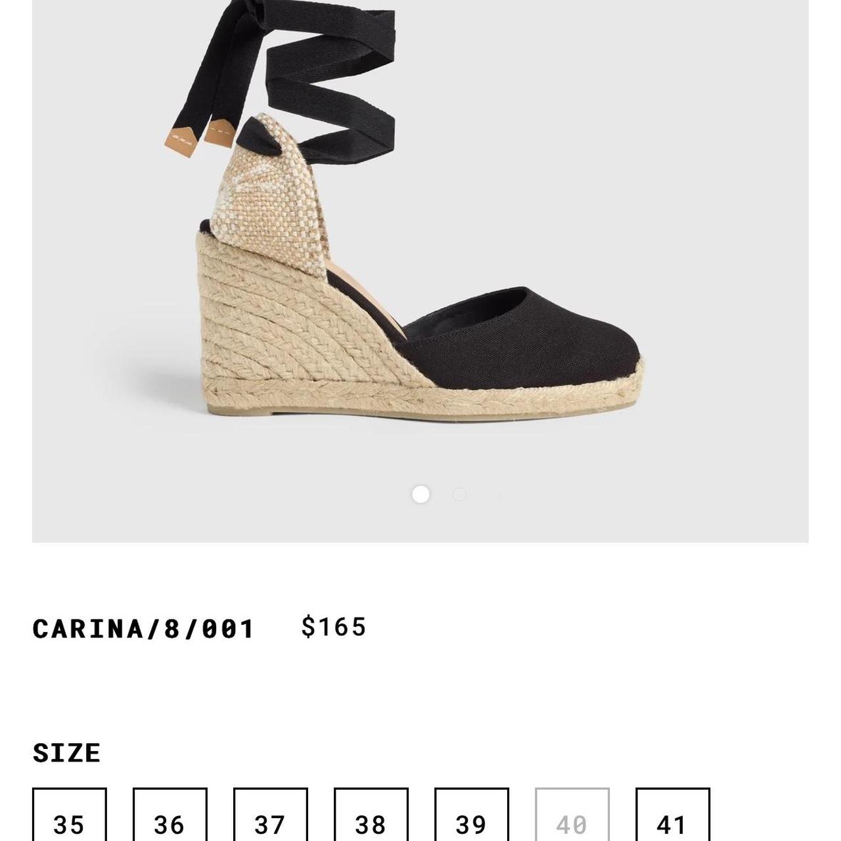Tap the SIZE section heading
Screen dimensions: 841x841
point(66,753)
